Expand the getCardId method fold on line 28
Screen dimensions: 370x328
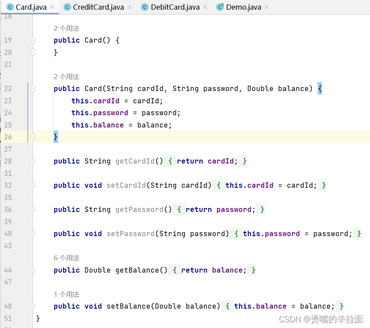coord(33,161)
